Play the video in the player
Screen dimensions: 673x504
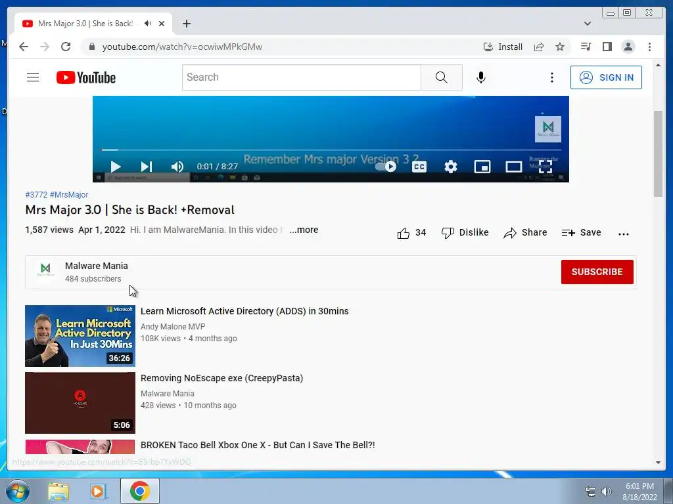(x=116, y=166)
